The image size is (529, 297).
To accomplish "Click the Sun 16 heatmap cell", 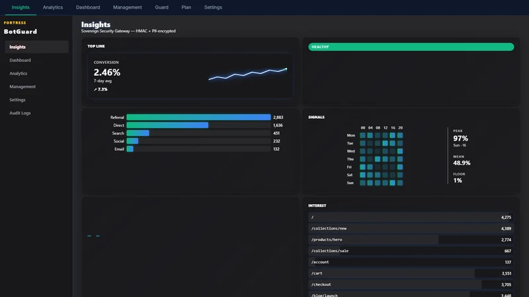I will click(x=392, y=183).
